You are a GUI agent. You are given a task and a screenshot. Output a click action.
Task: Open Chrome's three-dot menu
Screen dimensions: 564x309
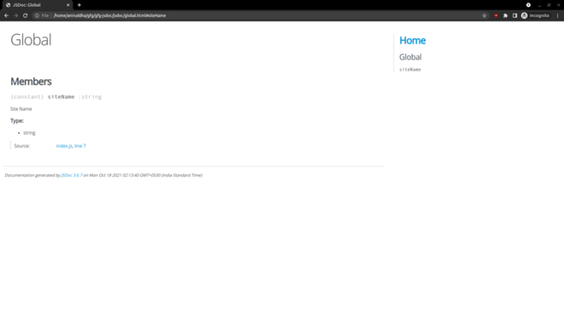(558, 15)
